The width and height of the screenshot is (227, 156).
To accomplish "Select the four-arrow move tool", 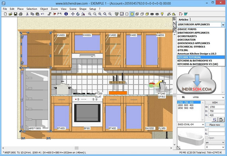I will [x=72, y=14].
